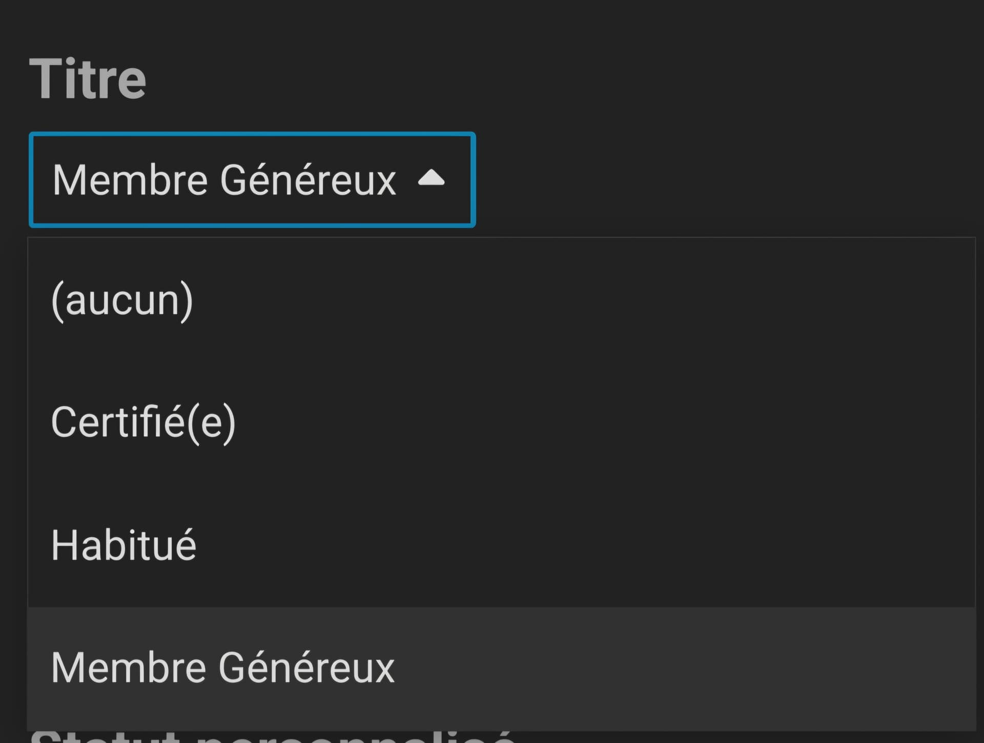Screen dimensions: 984x743
Task: Select the (aucun) option
Action: click(x=501, y=300)
